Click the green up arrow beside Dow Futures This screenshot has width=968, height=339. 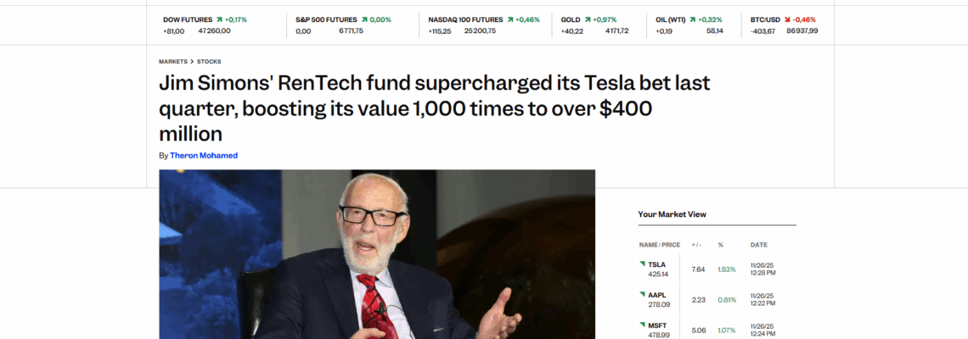coord(219,19)
